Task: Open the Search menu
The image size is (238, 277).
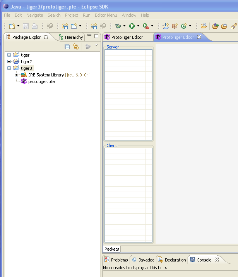Action: 54,15
